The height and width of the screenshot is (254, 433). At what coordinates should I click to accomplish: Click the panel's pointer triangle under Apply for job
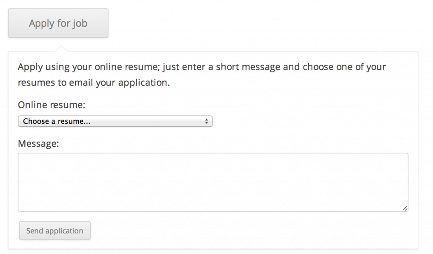pyautogui.click(x=61, y=48)
